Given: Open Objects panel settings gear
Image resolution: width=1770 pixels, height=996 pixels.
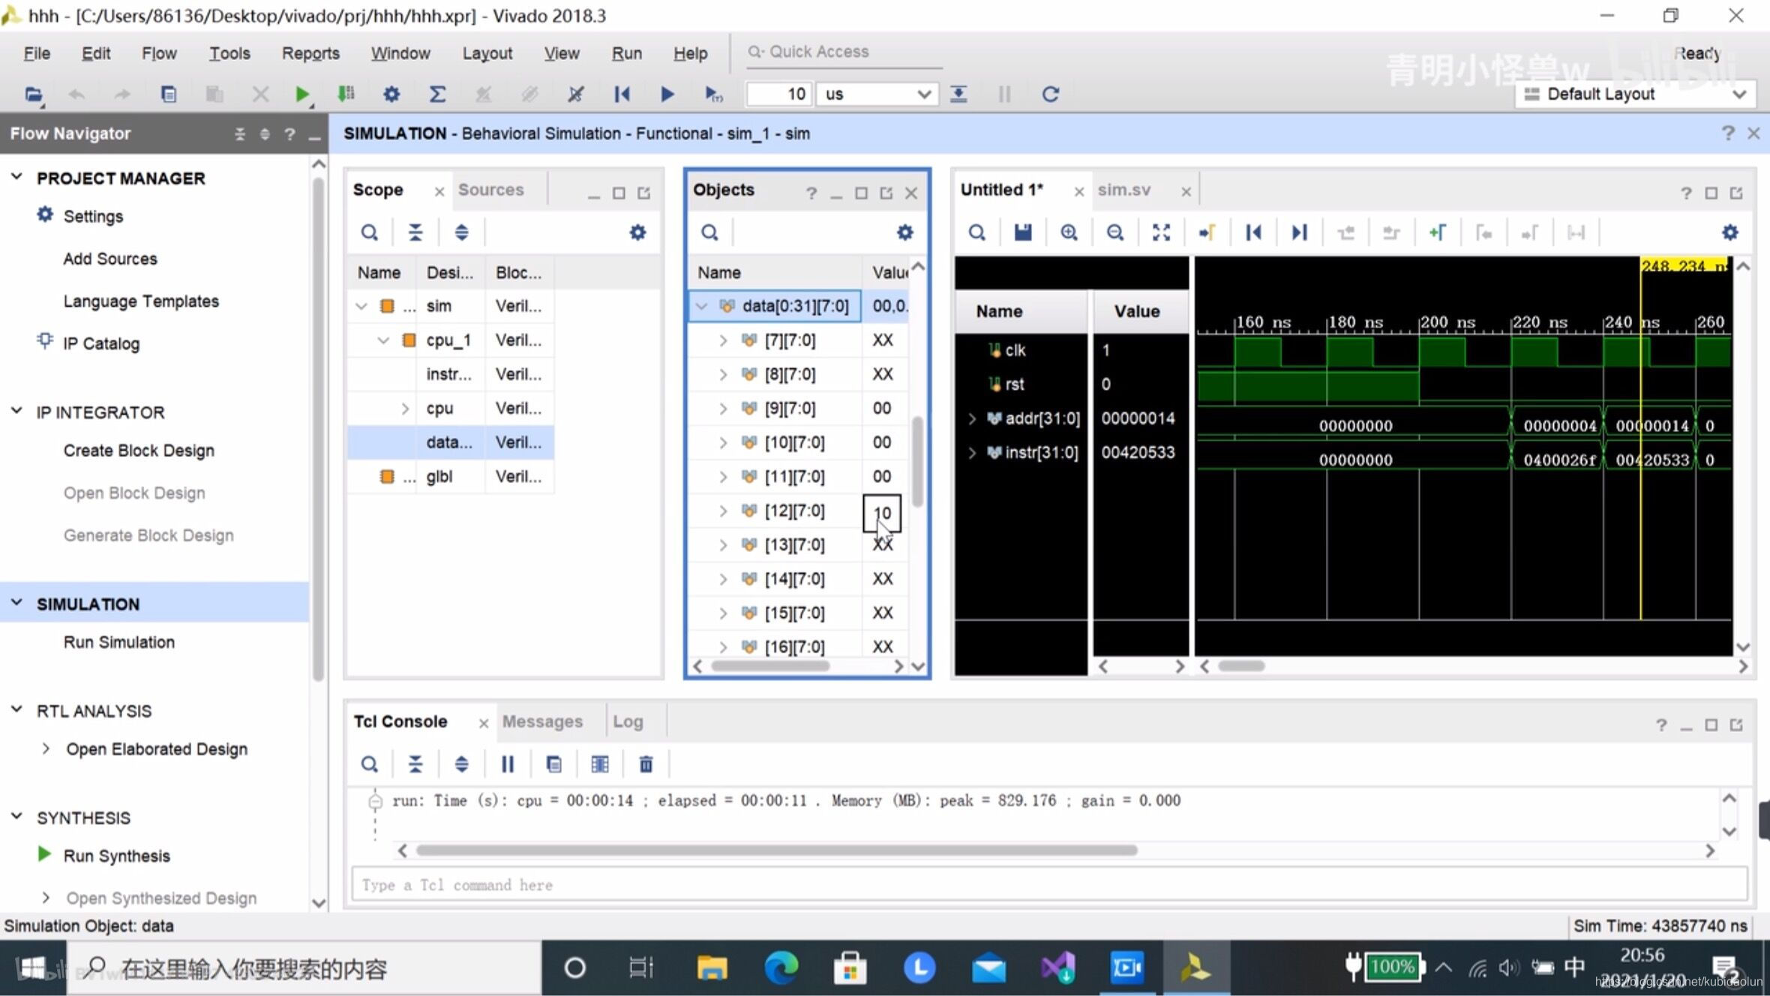Looking at the screenshot, I should (905, 232).
